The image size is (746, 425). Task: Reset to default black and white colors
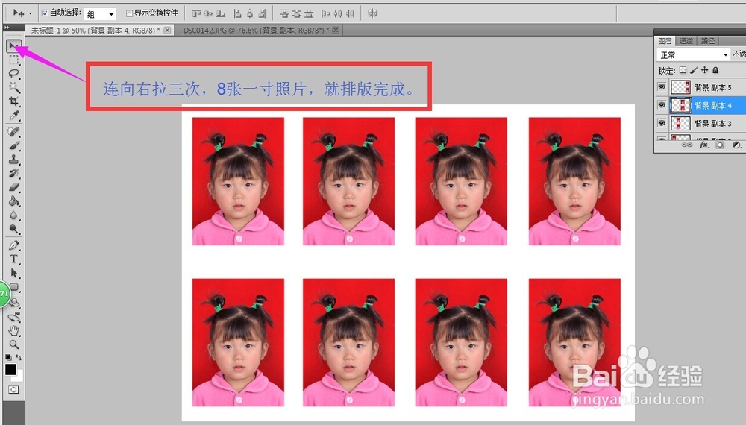tap(8, 357)
